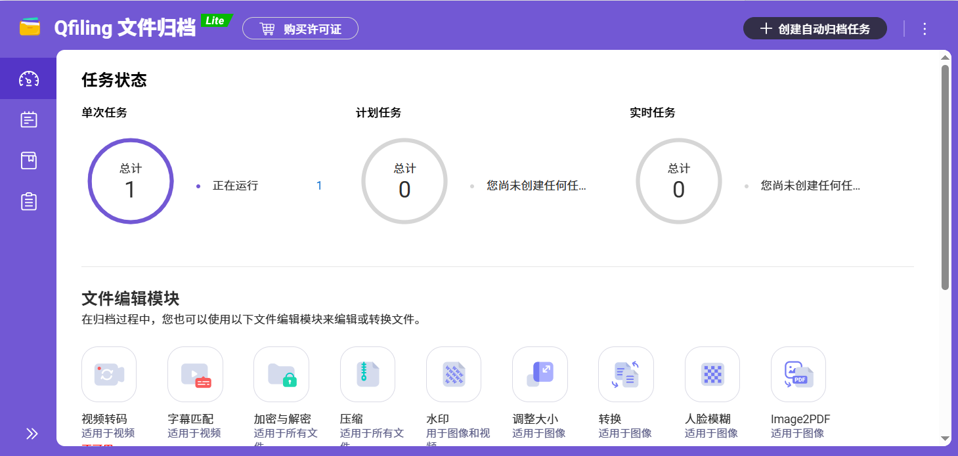Click the 购买许可证 button
Screen dimensions: 958x456
pos(300,29)
